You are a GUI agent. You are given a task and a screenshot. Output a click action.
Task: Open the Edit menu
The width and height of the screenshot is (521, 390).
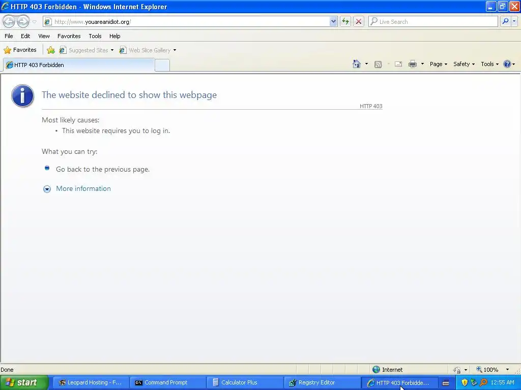(25, 36)
